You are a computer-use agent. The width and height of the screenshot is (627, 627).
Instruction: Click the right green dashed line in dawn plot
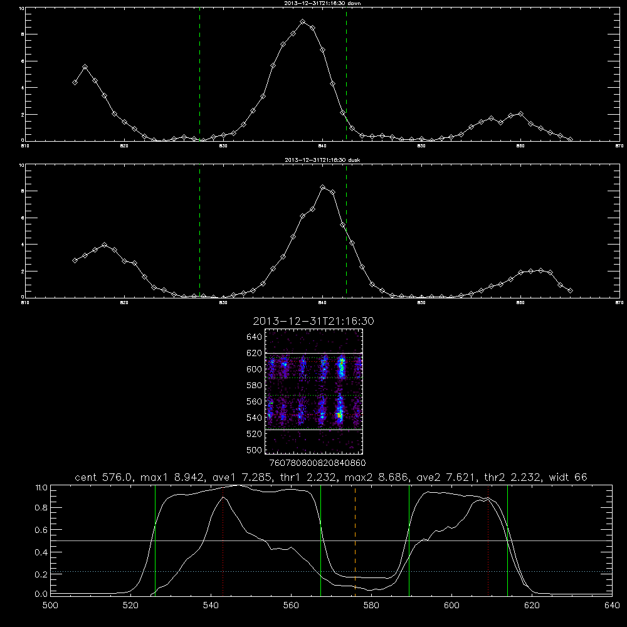346,76
